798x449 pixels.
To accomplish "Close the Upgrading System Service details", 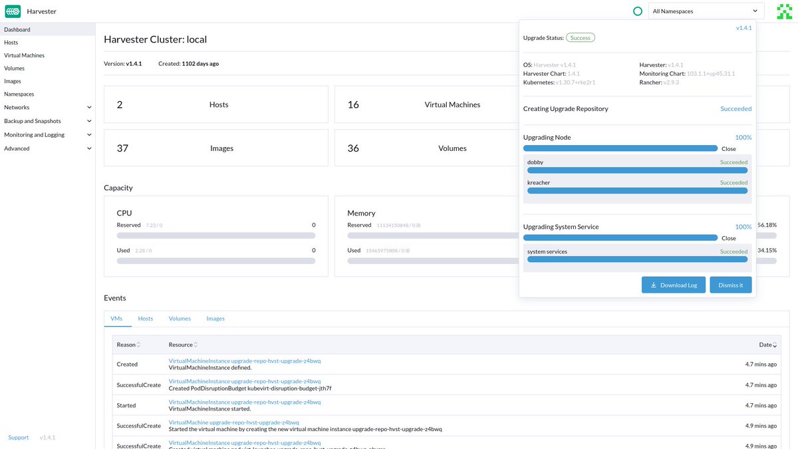I will tap(729, 238).
